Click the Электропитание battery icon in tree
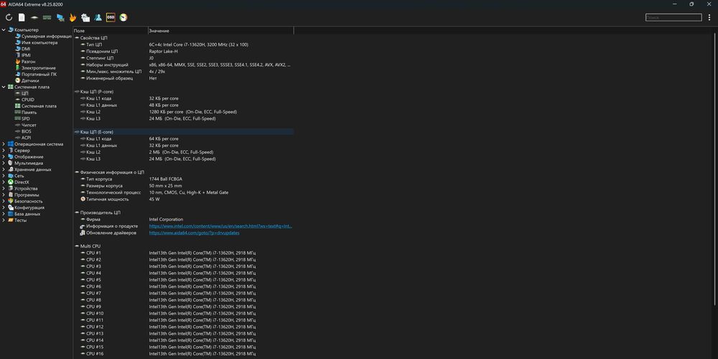 pos(18,67)
